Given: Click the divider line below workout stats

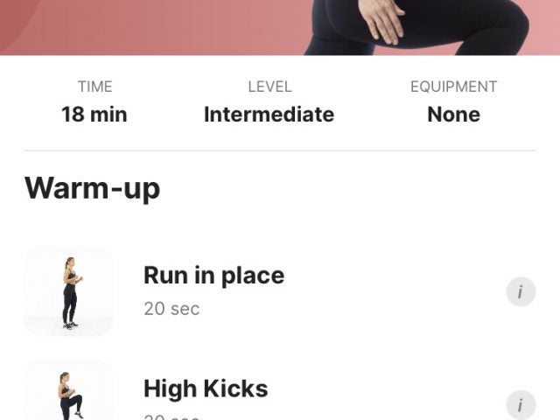Looking at the screenshot, I should (280, 150).
